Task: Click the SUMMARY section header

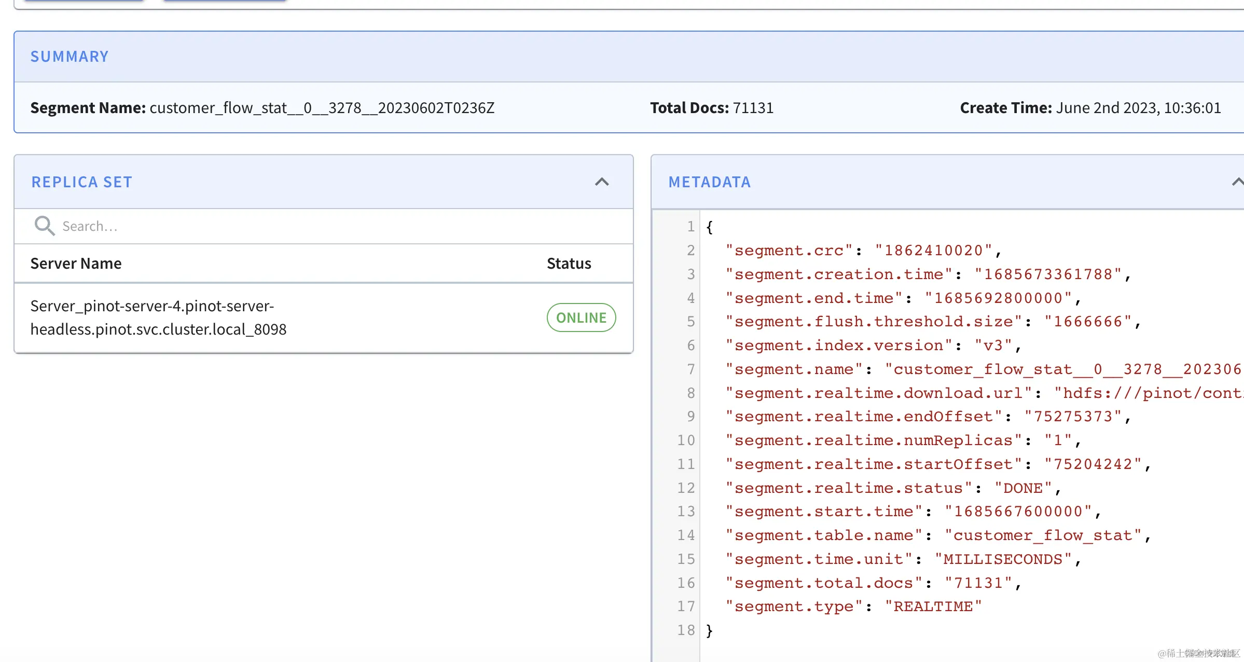Action: pyautogui.click(x=70, y=57)
